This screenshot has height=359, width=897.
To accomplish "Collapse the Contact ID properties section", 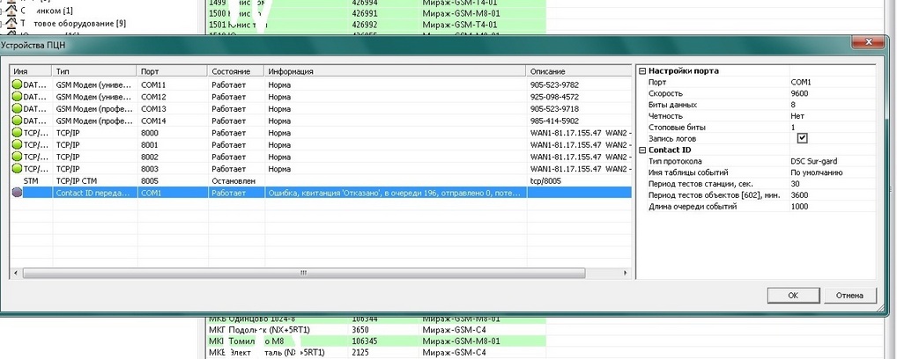I will (642, 150).
